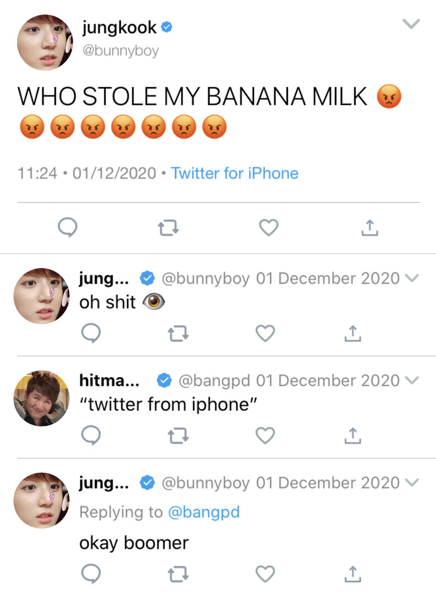
Task: Like the "oh shit" reply
Action: click(x=265, y=333)
